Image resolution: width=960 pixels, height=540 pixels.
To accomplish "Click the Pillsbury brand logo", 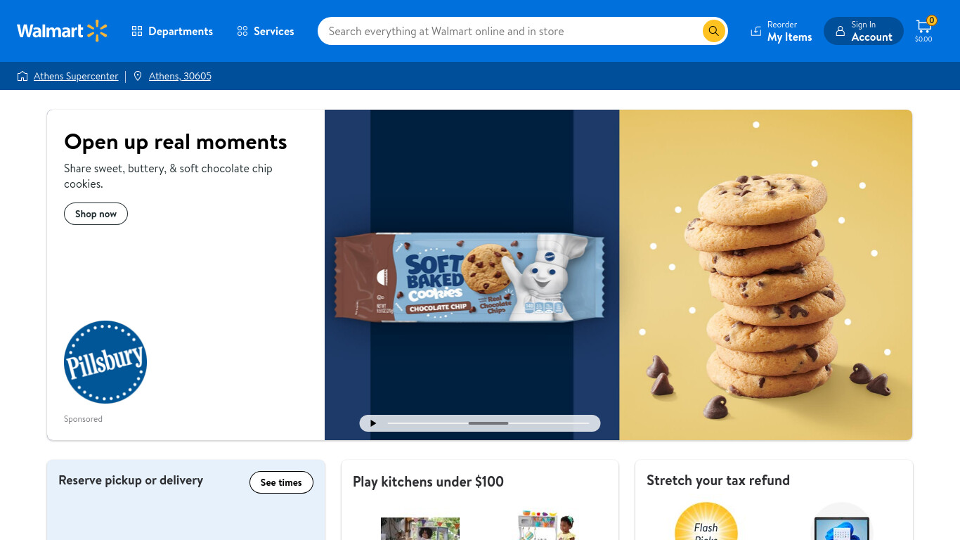I will click(105, 362).
